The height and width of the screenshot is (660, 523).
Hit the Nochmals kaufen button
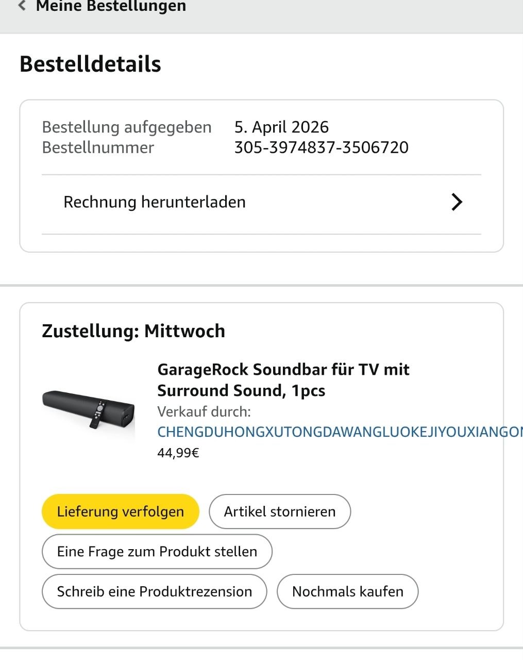tap(347, 591)
